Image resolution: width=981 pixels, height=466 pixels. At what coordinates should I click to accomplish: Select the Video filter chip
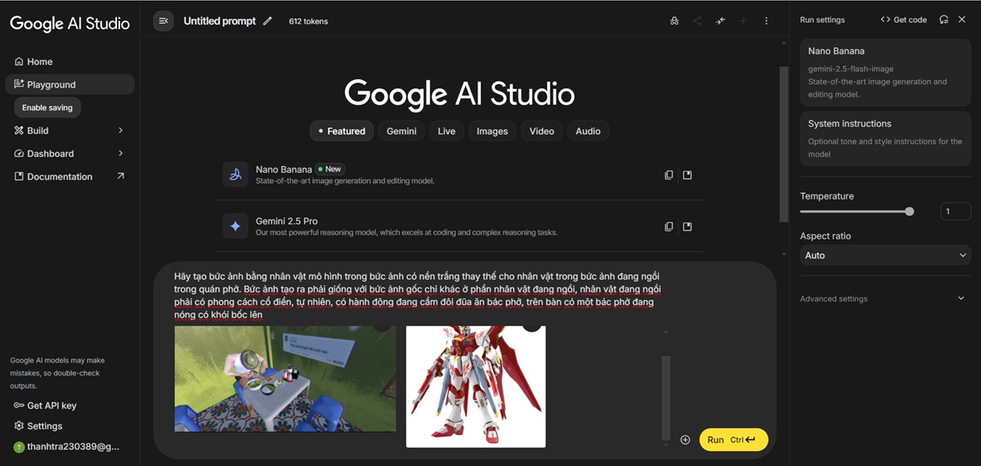[x=541, y=131]
